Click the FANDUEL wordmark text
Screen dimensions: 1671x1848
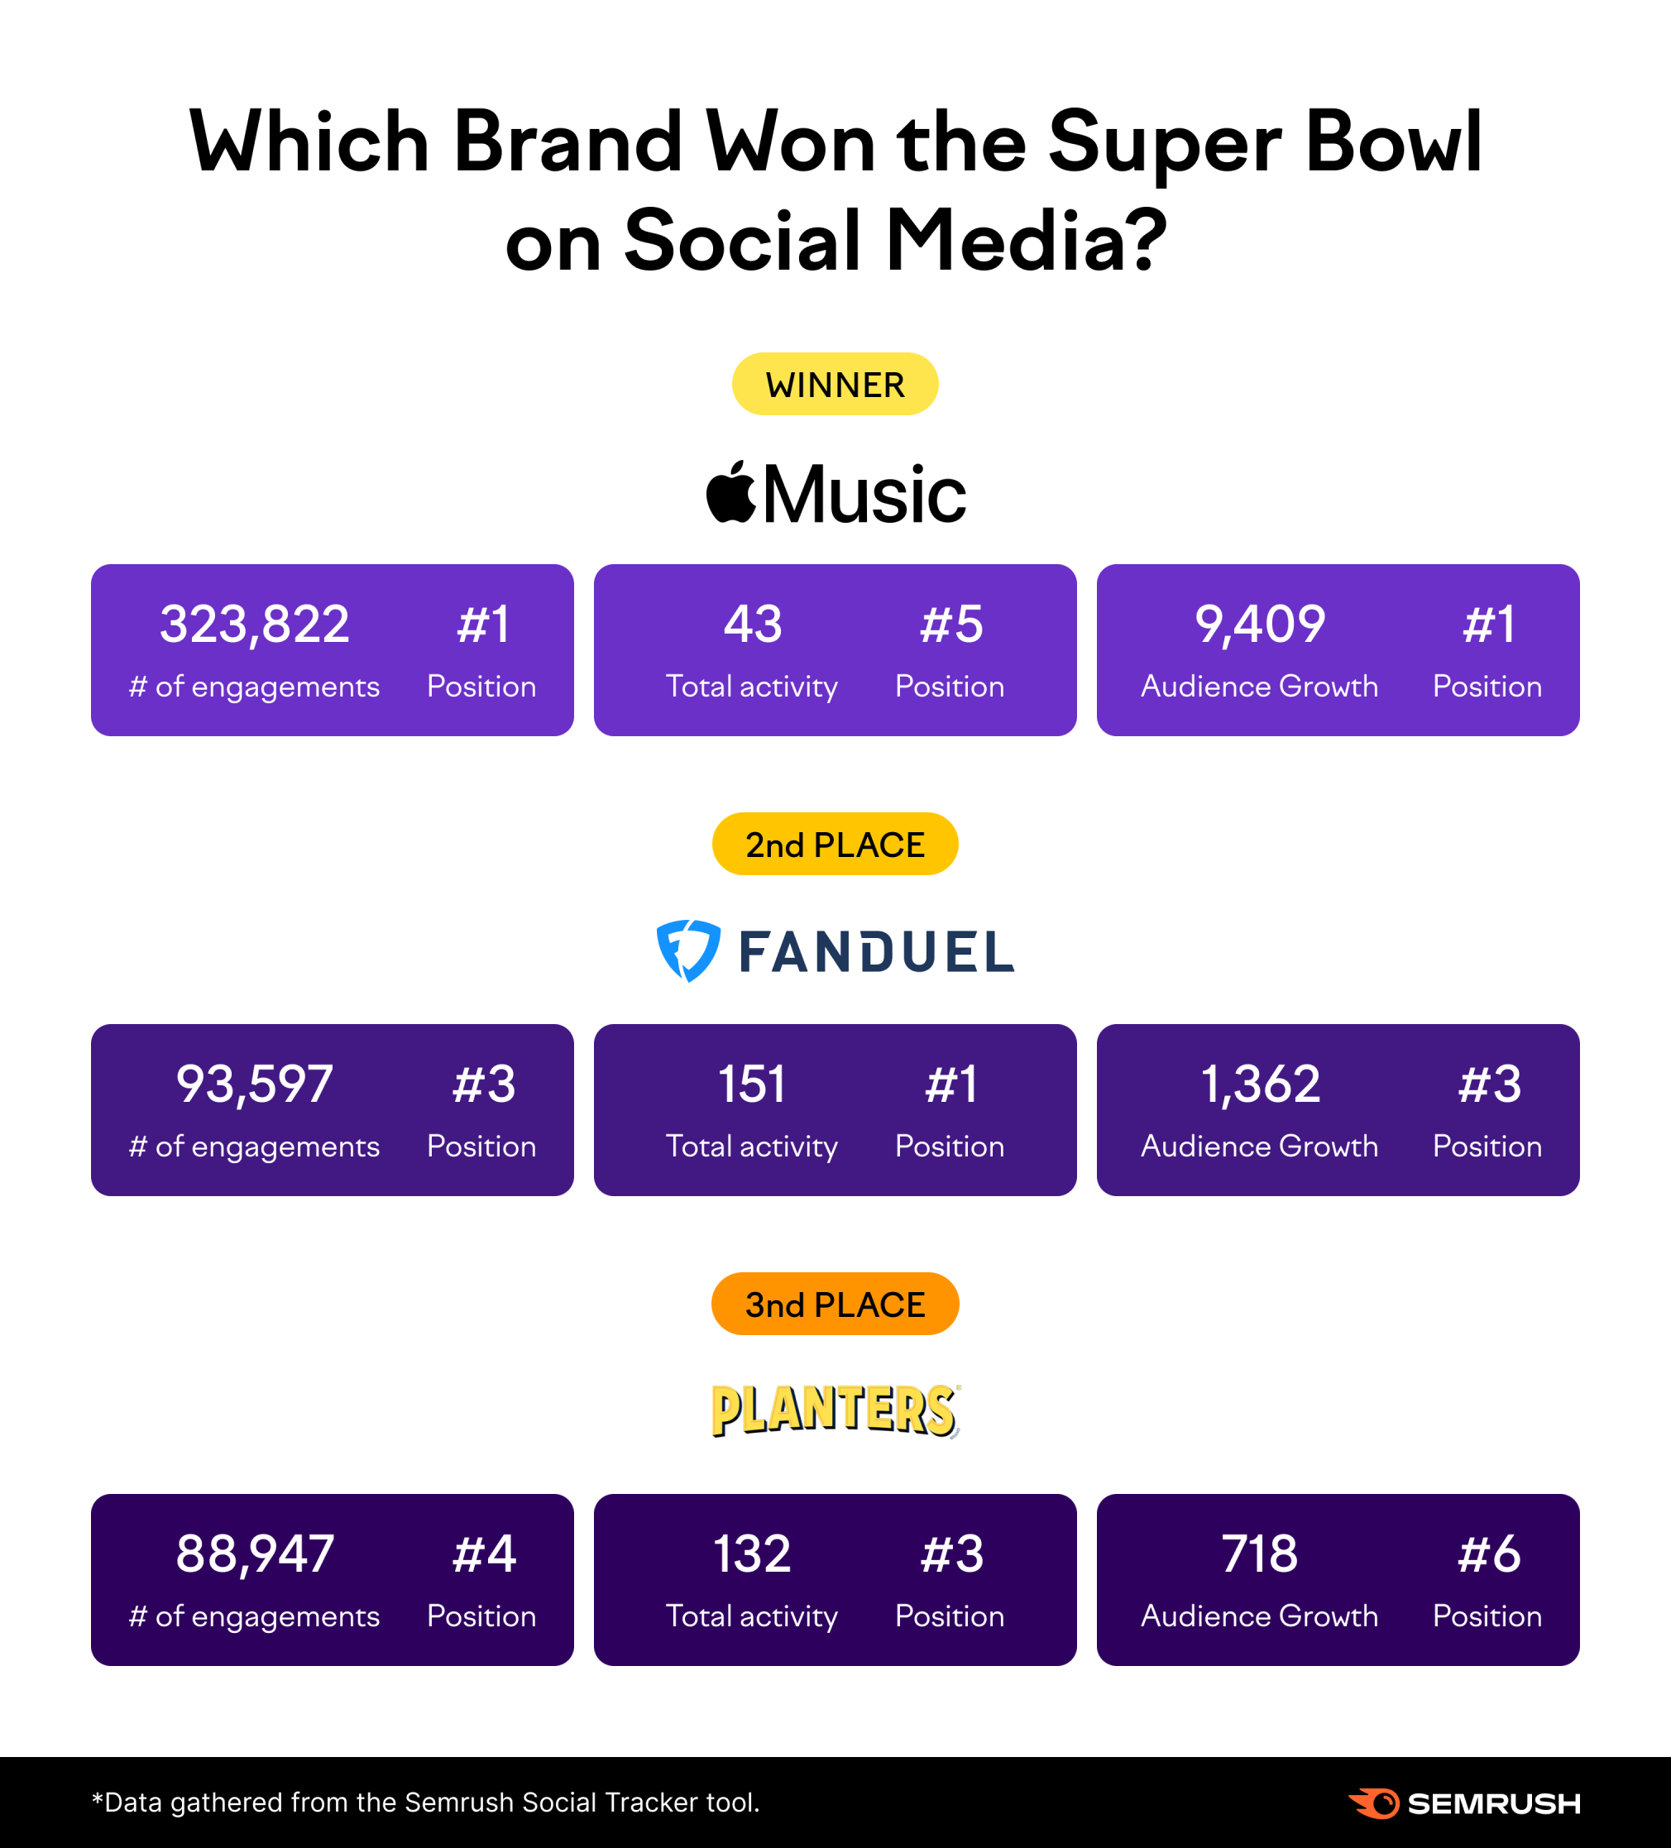click(x=876, y=951)
